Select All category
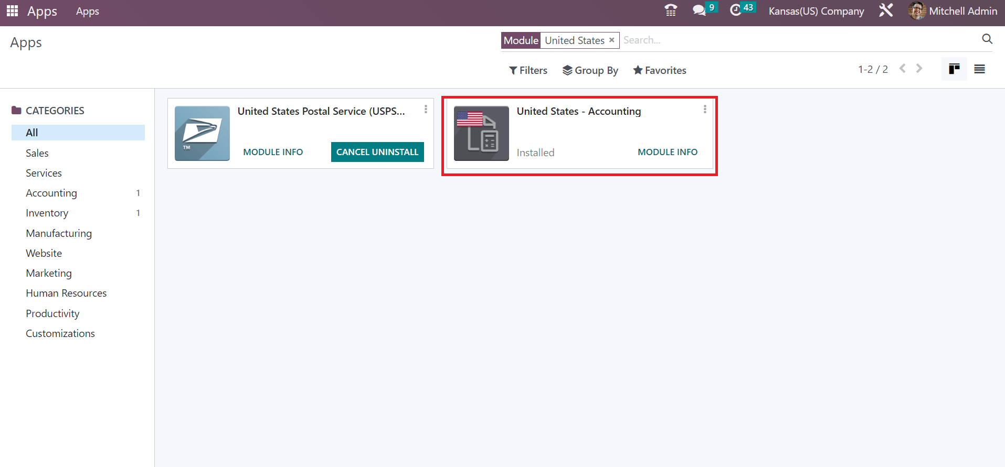The image size is (1005, 467). pos(78,133)
